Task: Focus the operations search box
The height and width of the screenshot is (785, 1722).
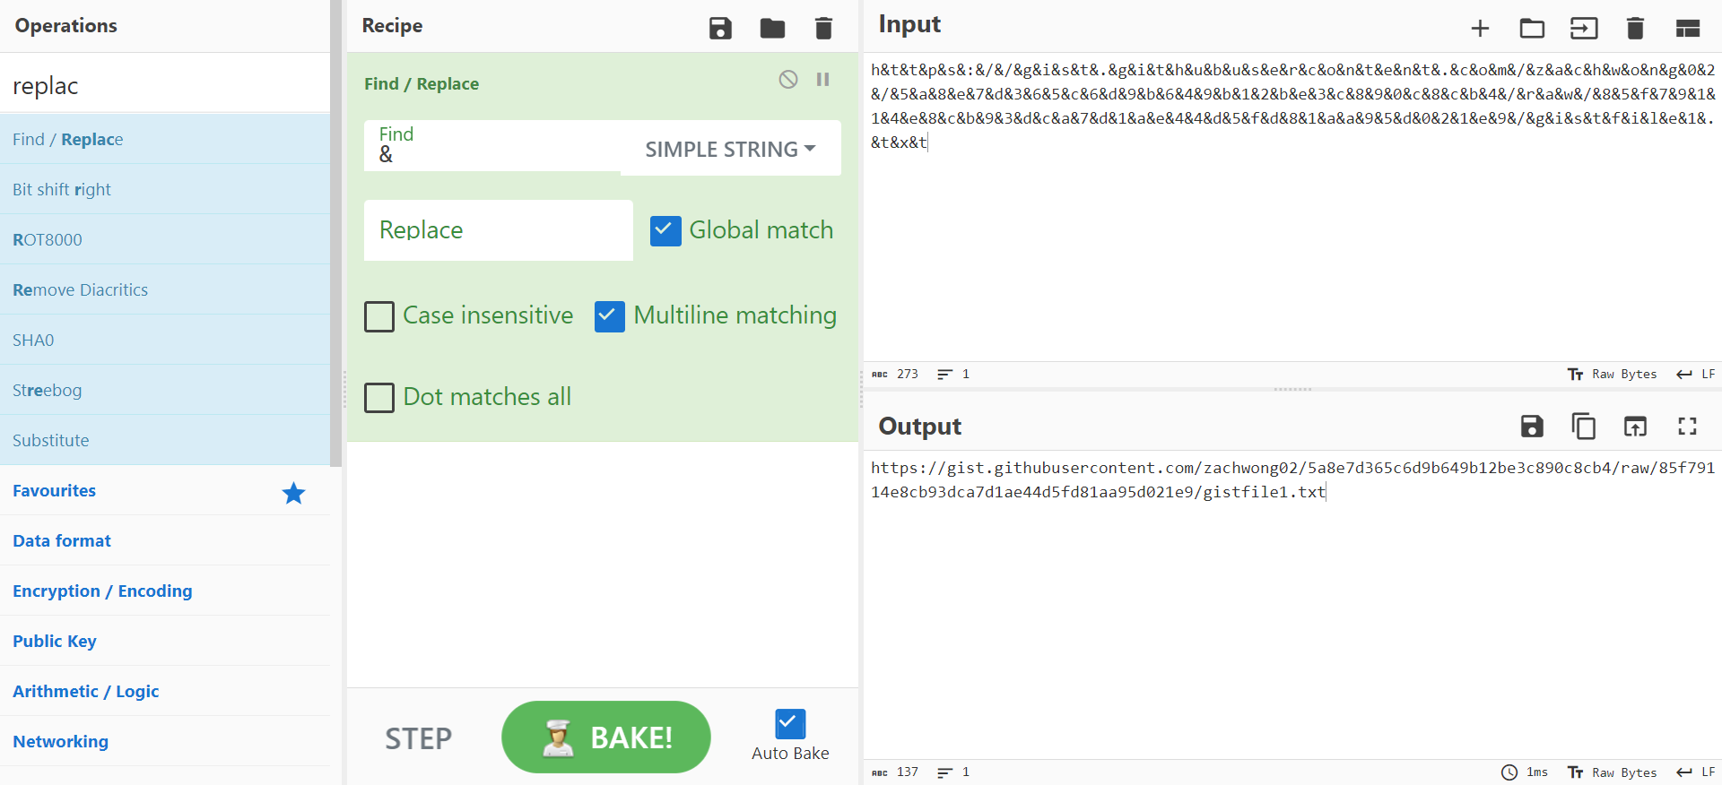Action: click(165, 85)
